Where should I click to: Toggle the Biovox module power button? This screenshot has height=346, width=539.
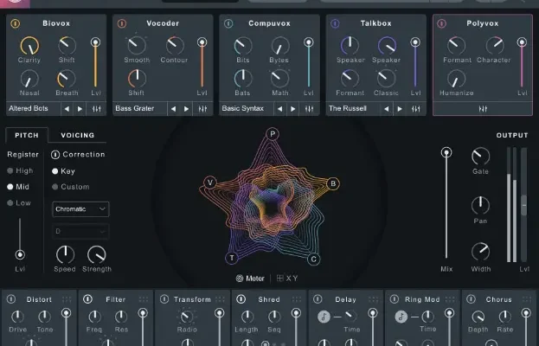(15, 23)
